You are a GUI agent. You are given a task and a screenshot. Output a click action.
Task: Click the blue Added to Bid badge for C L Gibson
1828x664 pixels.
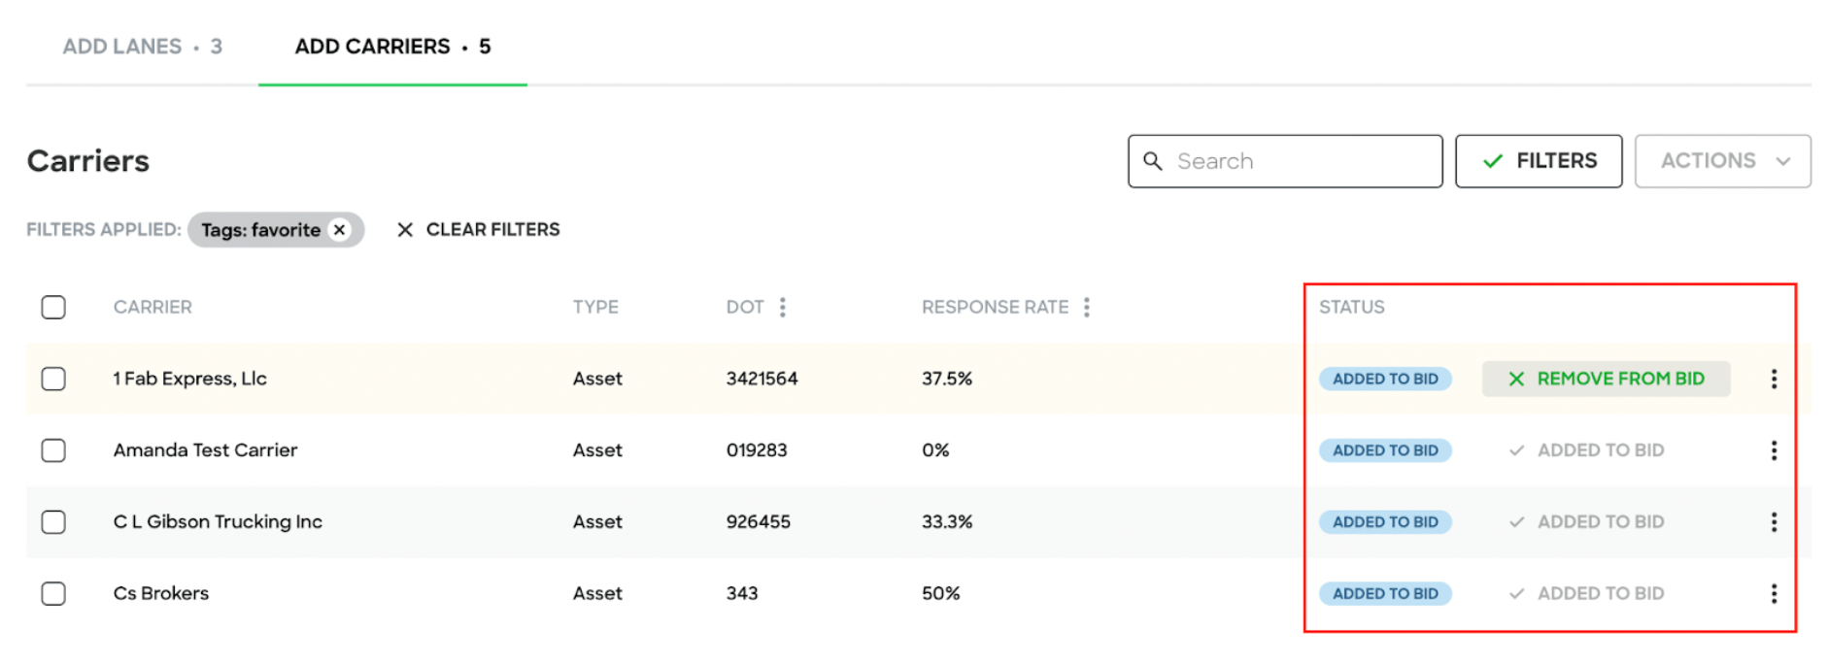[x=1385, y=522]
